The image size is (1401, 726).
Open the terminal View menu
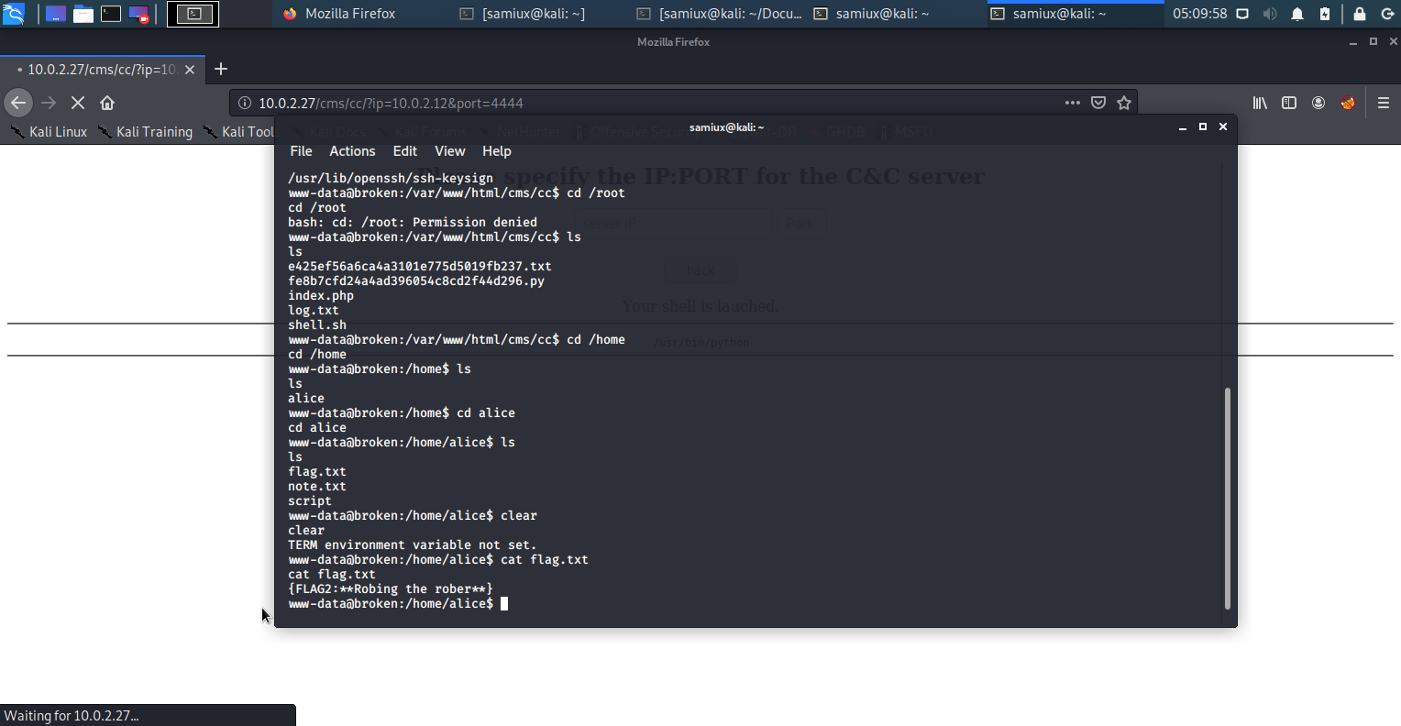(x=449, y=151)
